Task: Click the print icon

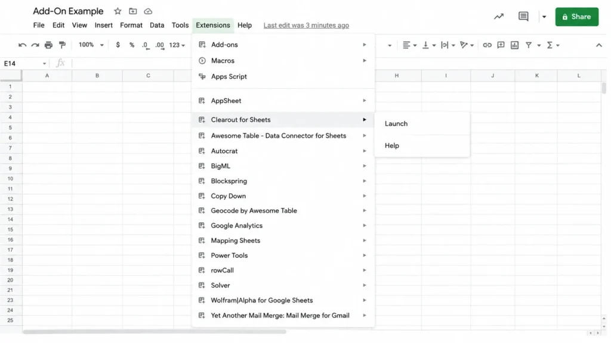Action: (x=48, y=45)
